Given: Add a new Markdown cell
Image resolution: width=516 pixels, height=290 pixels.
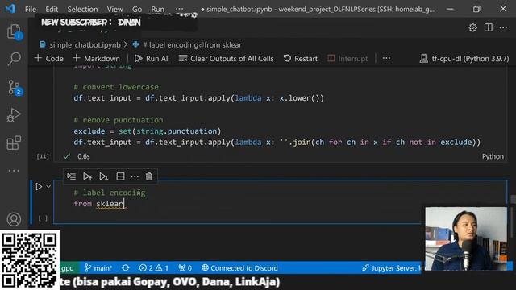Looking at the screenshot, I should (x=96, y=59).
